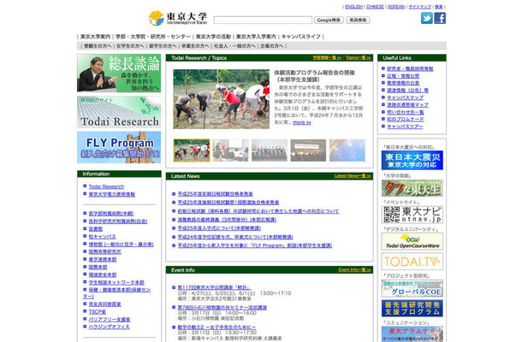522x342 pixels.
Task: Click the more >> link in topic text
Action: [x=301, y=122]
